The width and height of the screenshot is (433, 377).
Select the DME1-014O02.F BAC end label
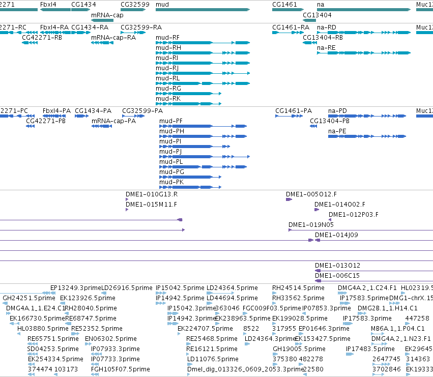(340, 205)
